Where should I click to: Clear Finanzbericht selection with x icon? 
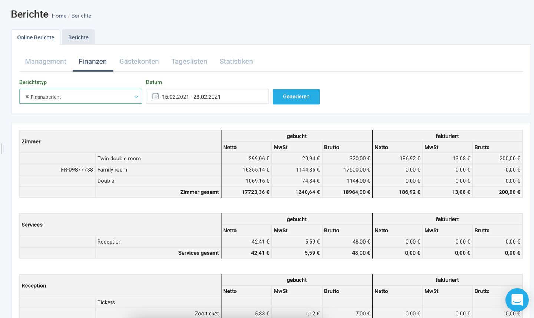27,96
